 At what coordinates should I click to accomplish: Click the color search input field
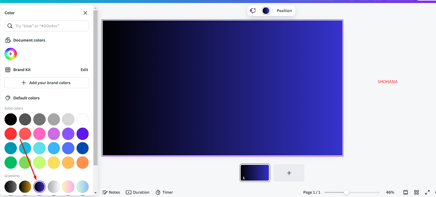pos(46,26)
